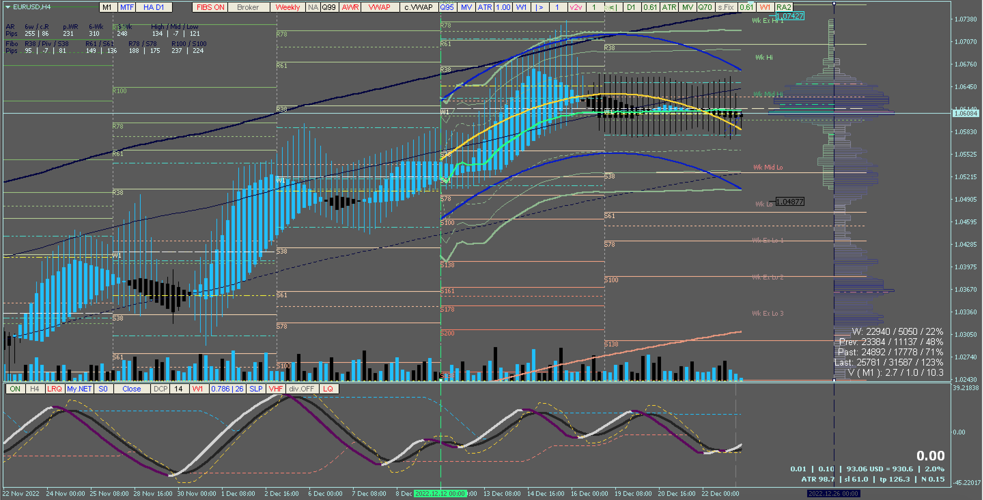Toggle the c.VWAP button
Screen dimensions: 983x500
tap(418, 7)
